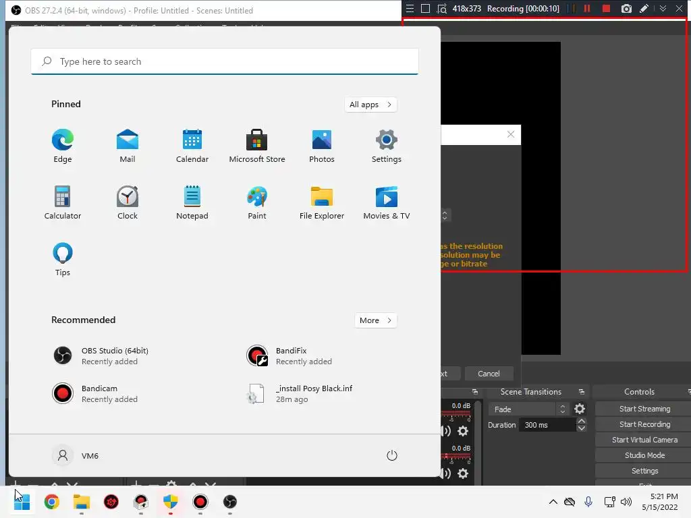This screenshot has height=518, width=691.
Task: Click the audio mixer vertical scrollbar
Action: click(x=478, y=442)
